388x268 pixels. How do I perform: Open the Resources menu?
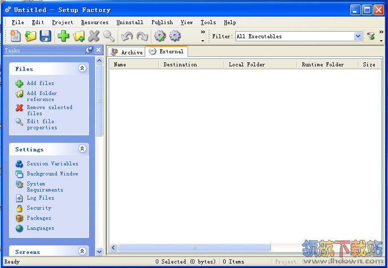tap(95, 22)
